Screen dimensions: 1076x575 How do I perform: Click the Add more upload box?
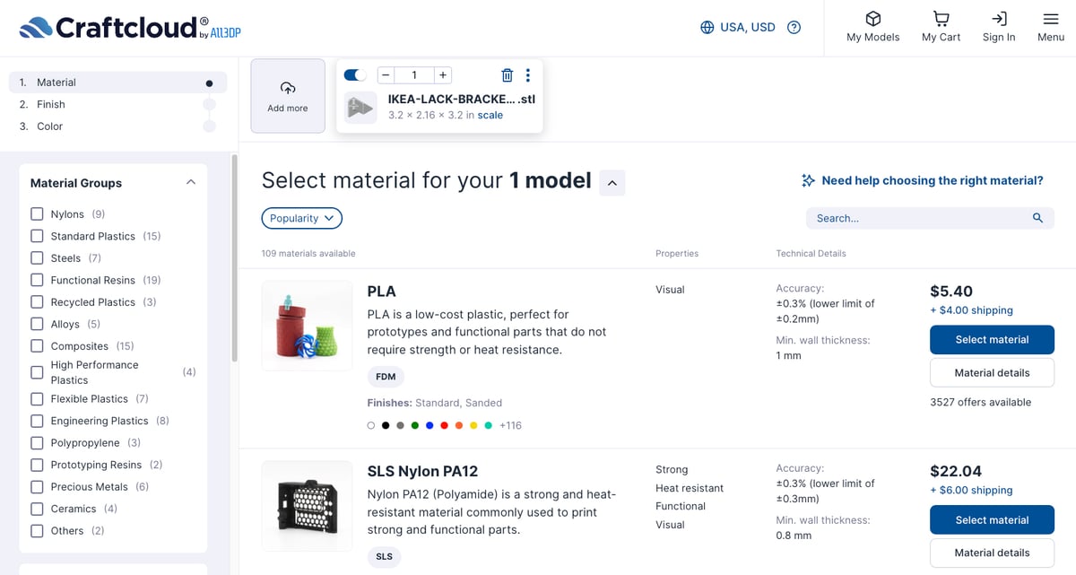288,96
